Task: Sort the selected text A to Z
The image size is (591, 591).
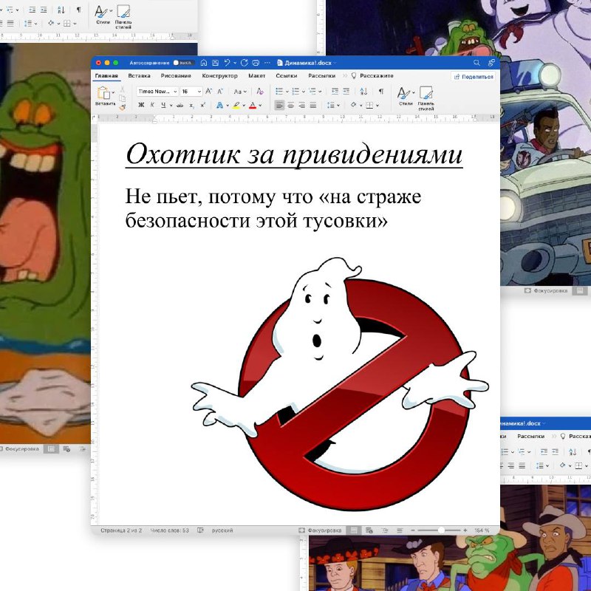Action: click(363, 91)
